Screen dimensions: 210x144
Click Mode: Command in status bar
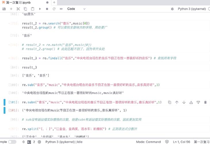pos(148,142)
